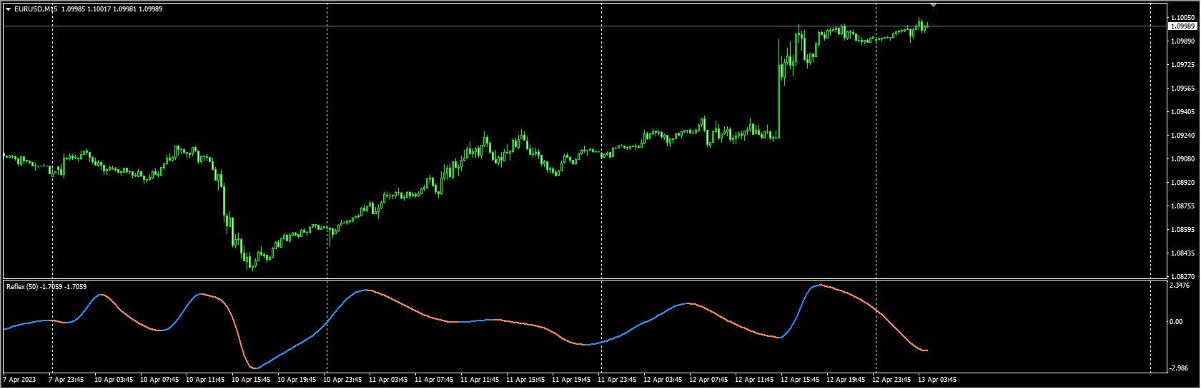The height and width of the screenshot is (389, 1201).
Task: Click the 11 Apr 15:45 time label
Action: coord(525,380)
